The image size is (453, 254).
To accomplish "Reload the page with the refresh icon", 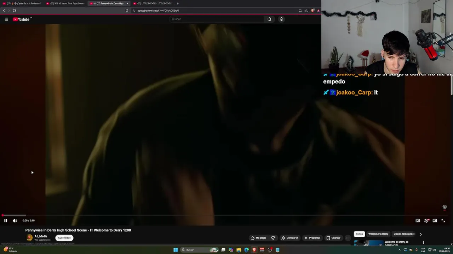I will [15, 11].
